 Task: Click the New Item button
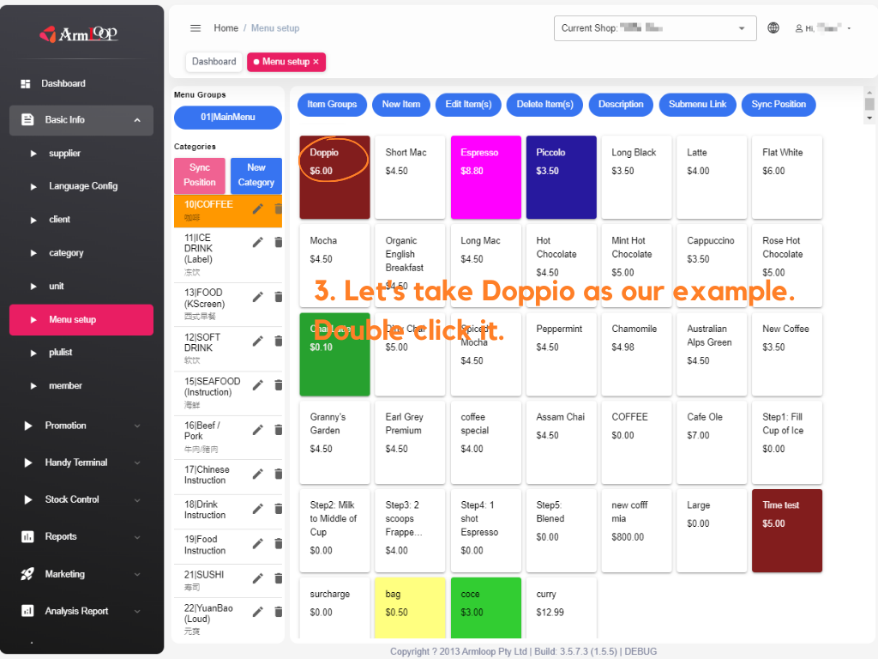(x=400, y=105)
